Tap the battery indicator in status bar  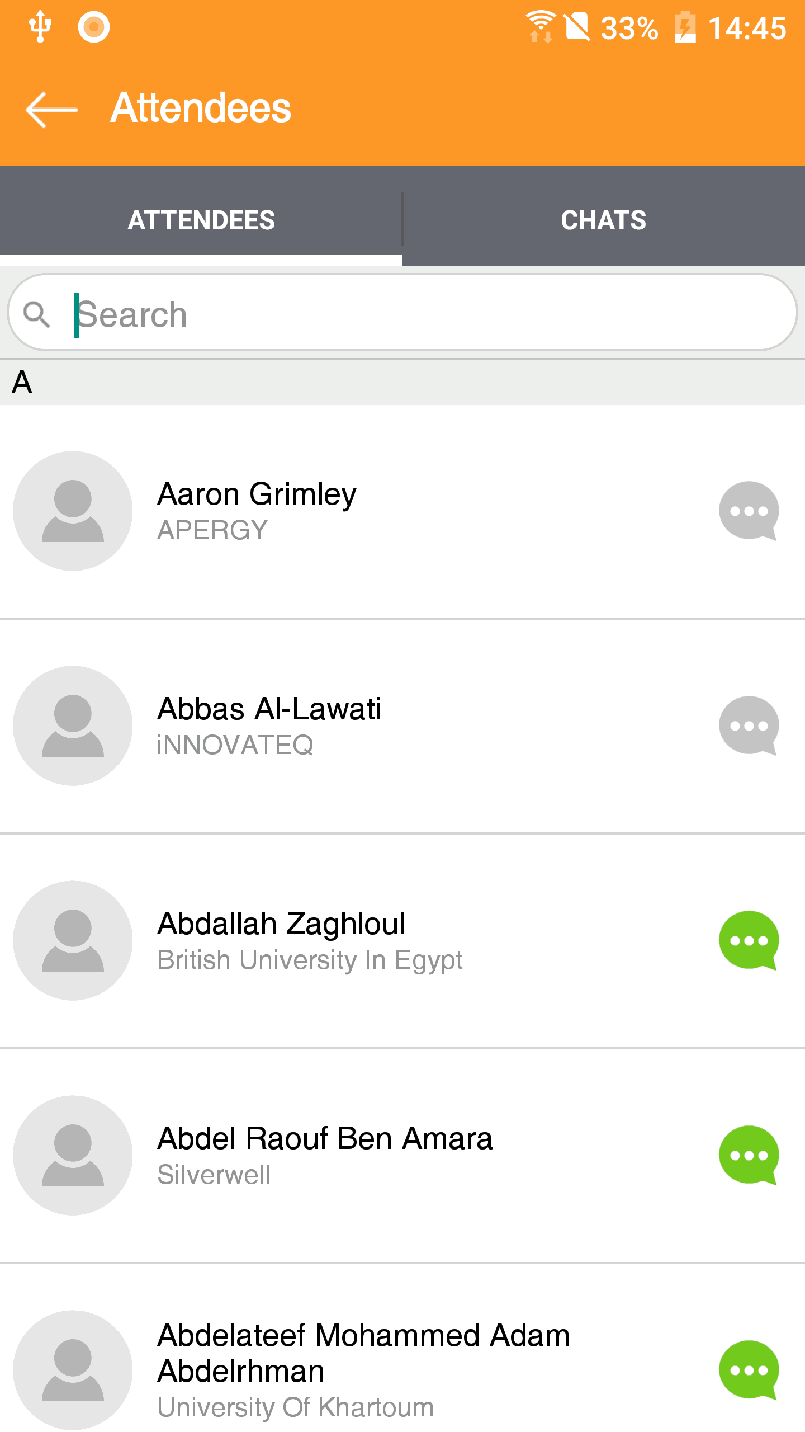(685, 27)
